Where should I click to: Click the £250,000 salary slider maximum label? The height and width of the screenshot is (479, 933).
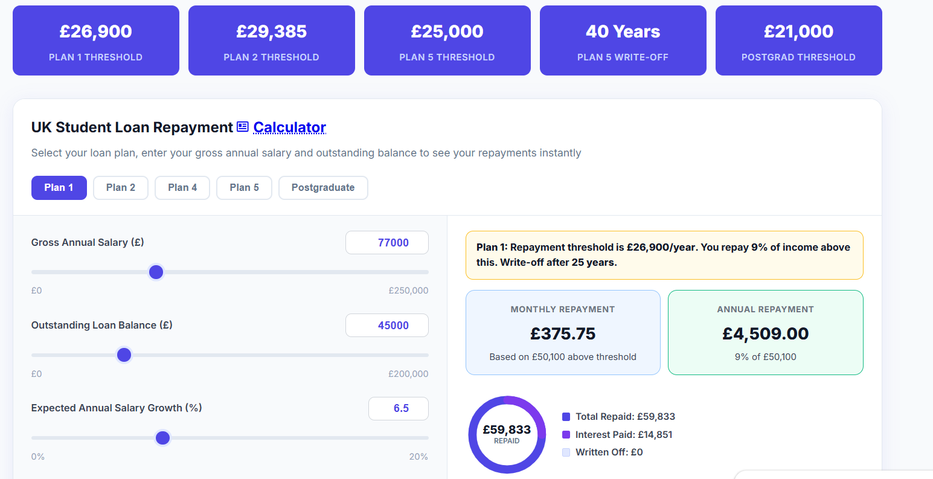tap(409, 291)
